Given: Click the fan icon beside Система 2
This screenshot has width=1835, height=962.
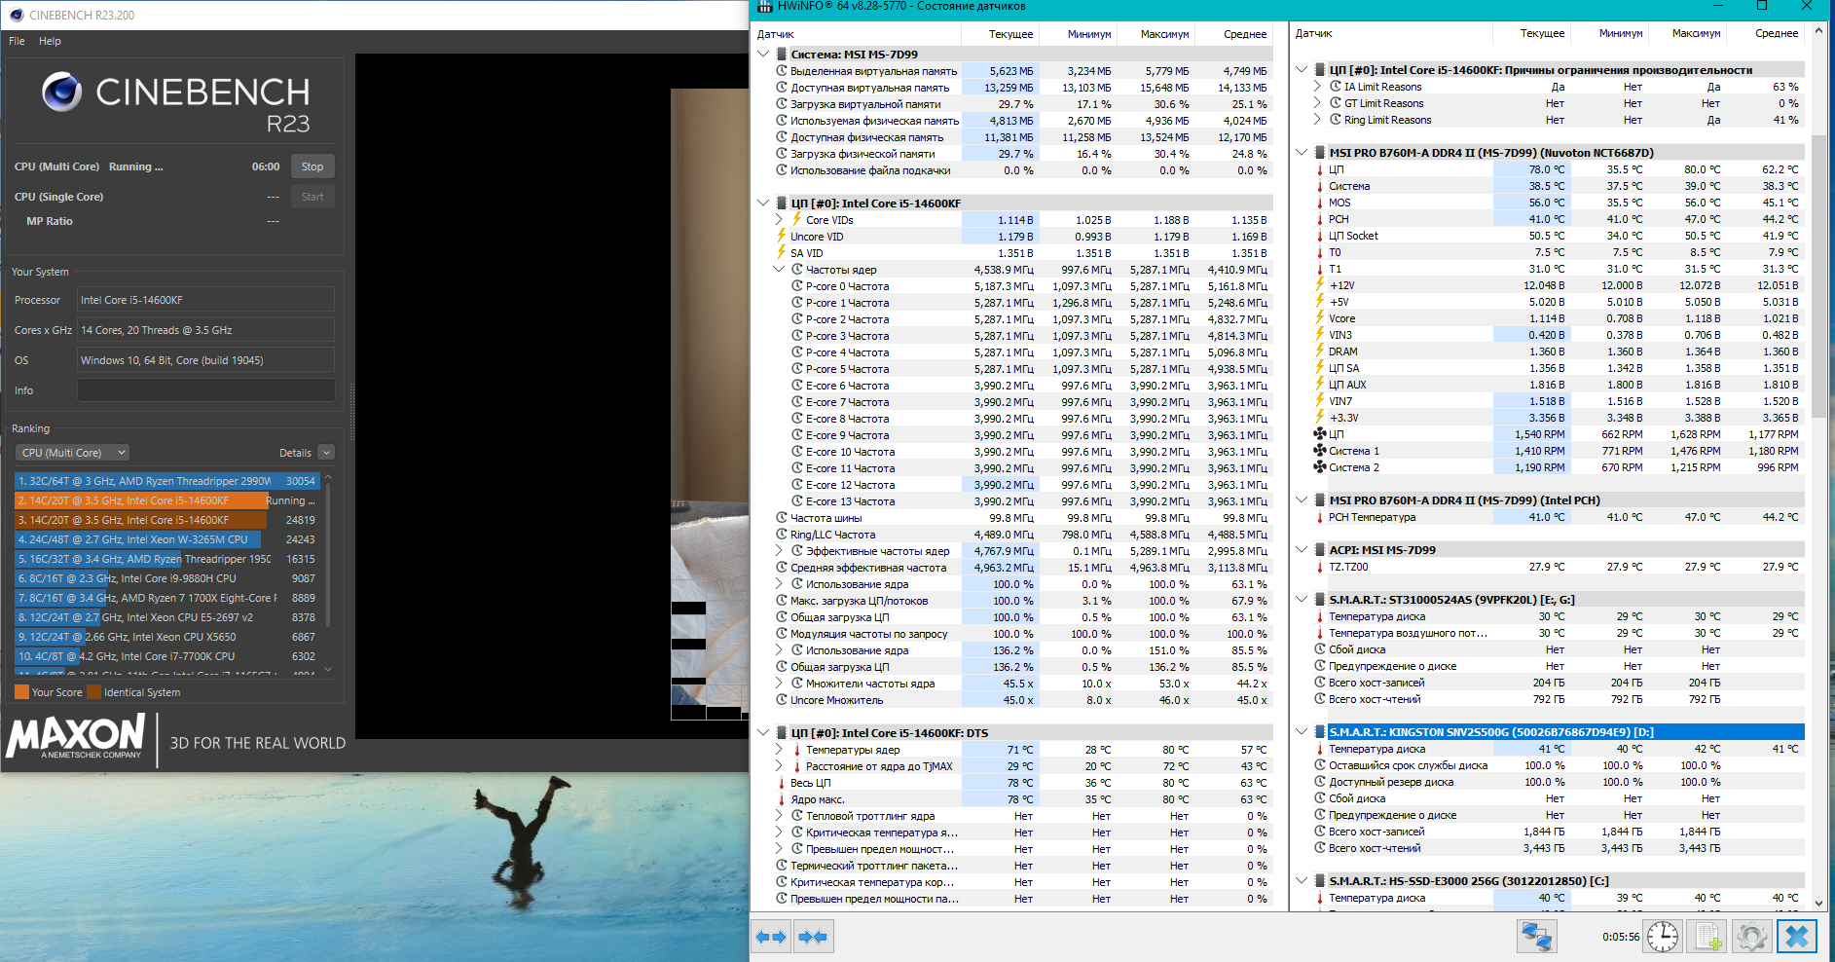Looking at the screenshot, I should (1320, 467).
